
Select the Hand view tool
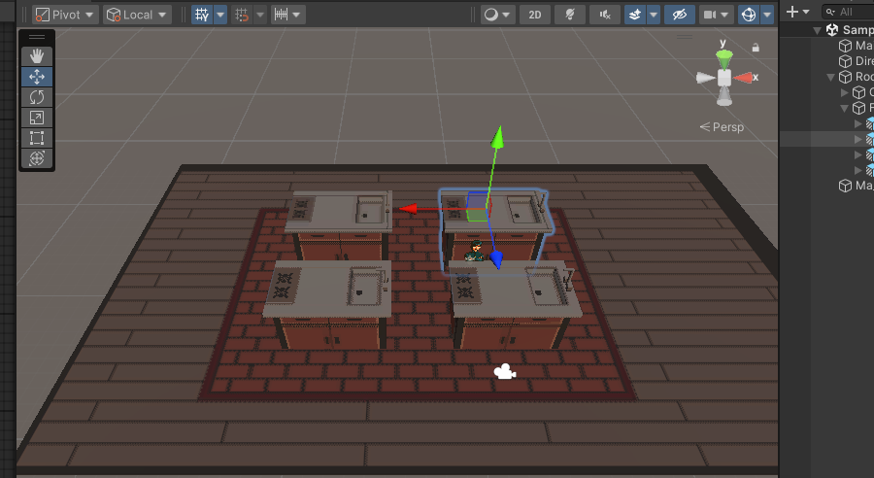(37, 56)
